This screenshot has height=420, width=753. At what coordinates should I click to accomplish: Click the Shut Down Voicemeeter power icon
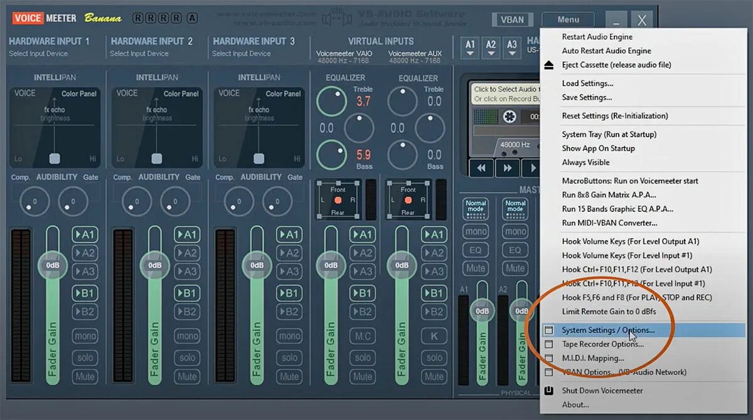[549, 391]
